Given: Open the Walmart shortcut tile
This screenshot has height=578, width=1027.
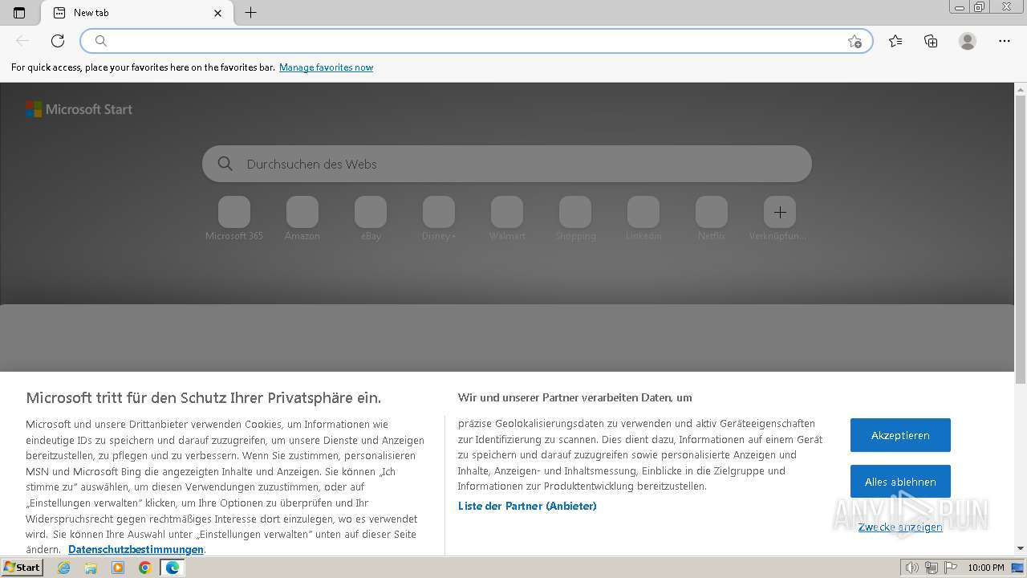Looking at the screenshot, I should [507, 218].
